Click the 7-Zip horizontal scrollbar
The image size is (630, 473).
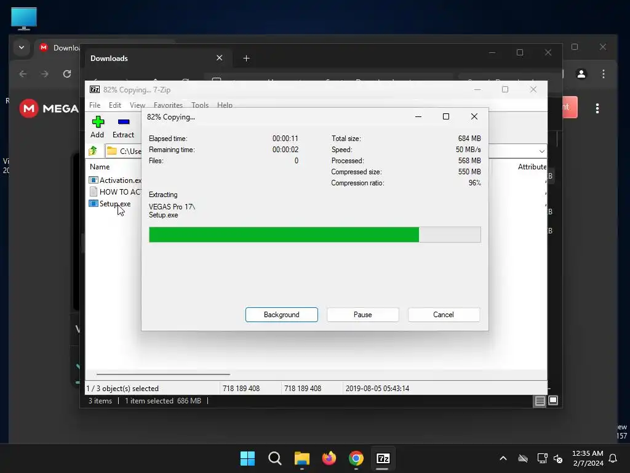[x=163, y=374]
